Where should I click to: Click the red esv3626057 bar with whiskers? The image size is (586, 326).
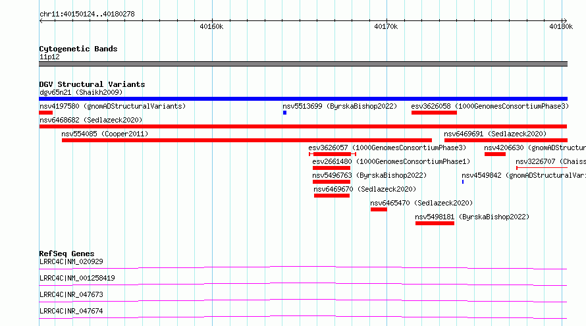[x=333, y=154]
